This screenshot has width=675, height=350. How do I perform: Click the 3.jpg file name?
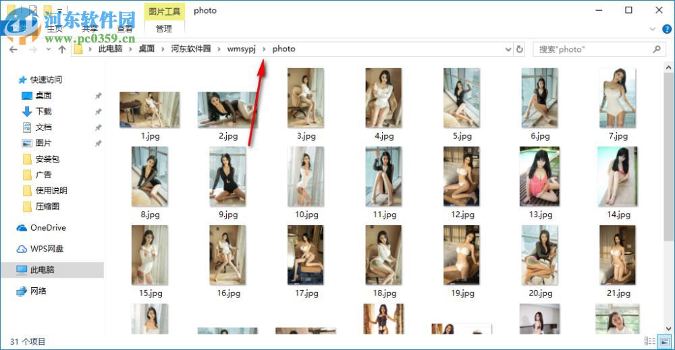(306, 136)
